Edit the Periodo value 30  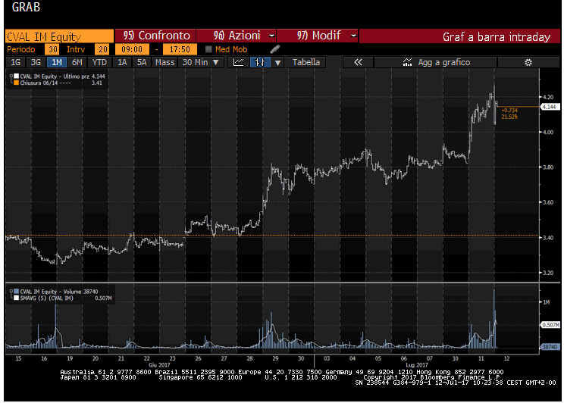tap(53, 49)
